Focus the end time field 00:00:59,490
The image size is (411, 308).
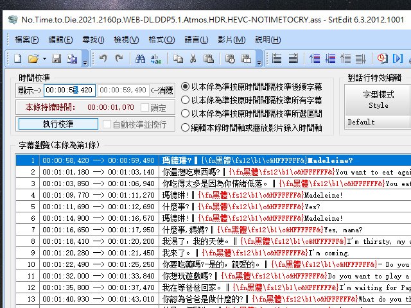pos(123,90)
